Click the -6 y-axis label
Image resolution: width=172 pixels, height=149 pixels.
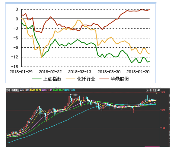tap(16, 38)
